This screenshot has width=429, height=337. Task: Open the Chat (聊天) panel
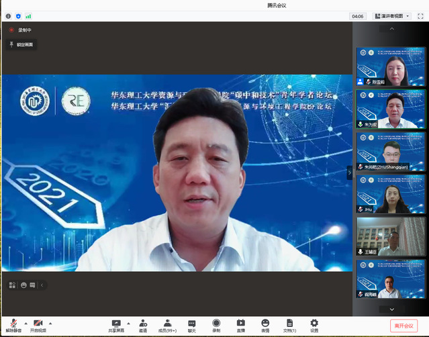(192, 324)
